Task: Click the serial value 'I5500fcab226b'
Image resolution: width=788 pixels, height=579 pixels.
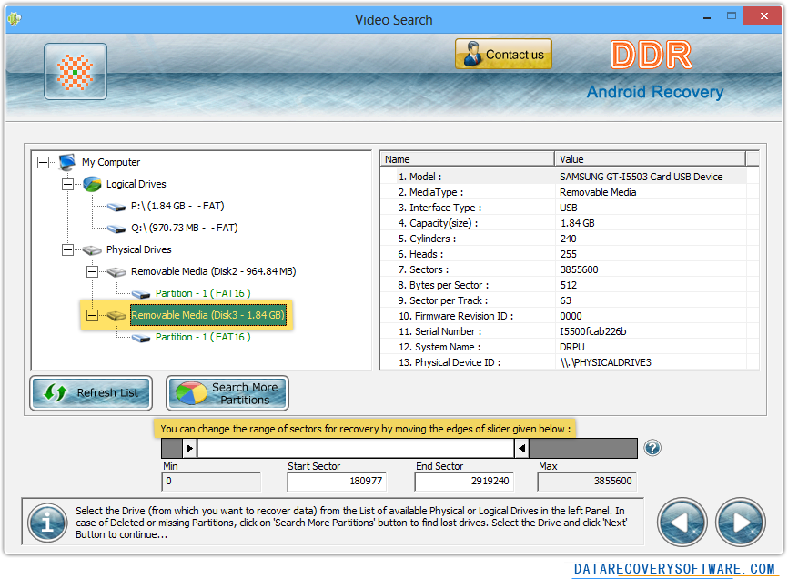Action: pos(593,331)
